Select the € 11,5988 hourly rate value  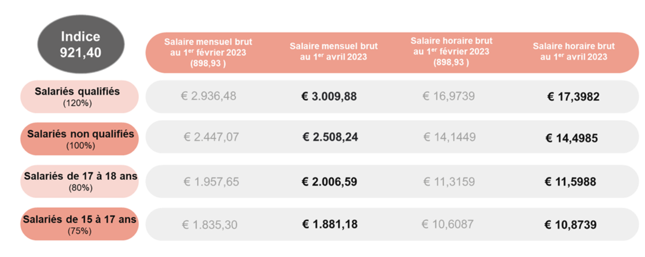coord(570,182)
